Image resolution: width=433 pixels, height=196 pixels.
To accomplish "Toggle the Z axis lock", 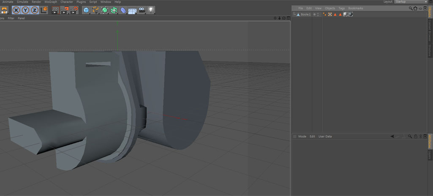I will pyautogui.click(x=35, y=10).
